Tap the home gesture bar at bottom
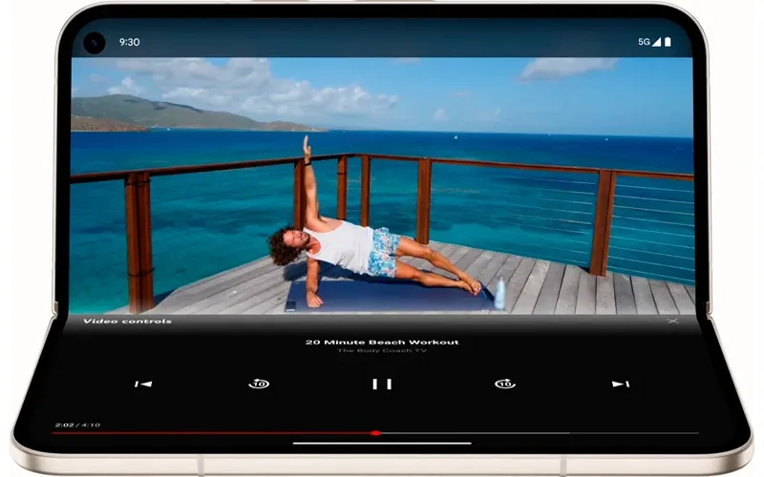The width and height of the screenshot is (764, 477). coord(382,443)
